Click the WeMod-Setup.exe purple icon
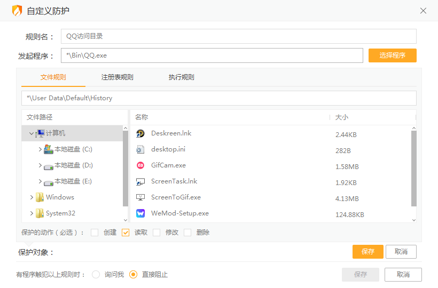The image size is (438, 288). (140, 213)
